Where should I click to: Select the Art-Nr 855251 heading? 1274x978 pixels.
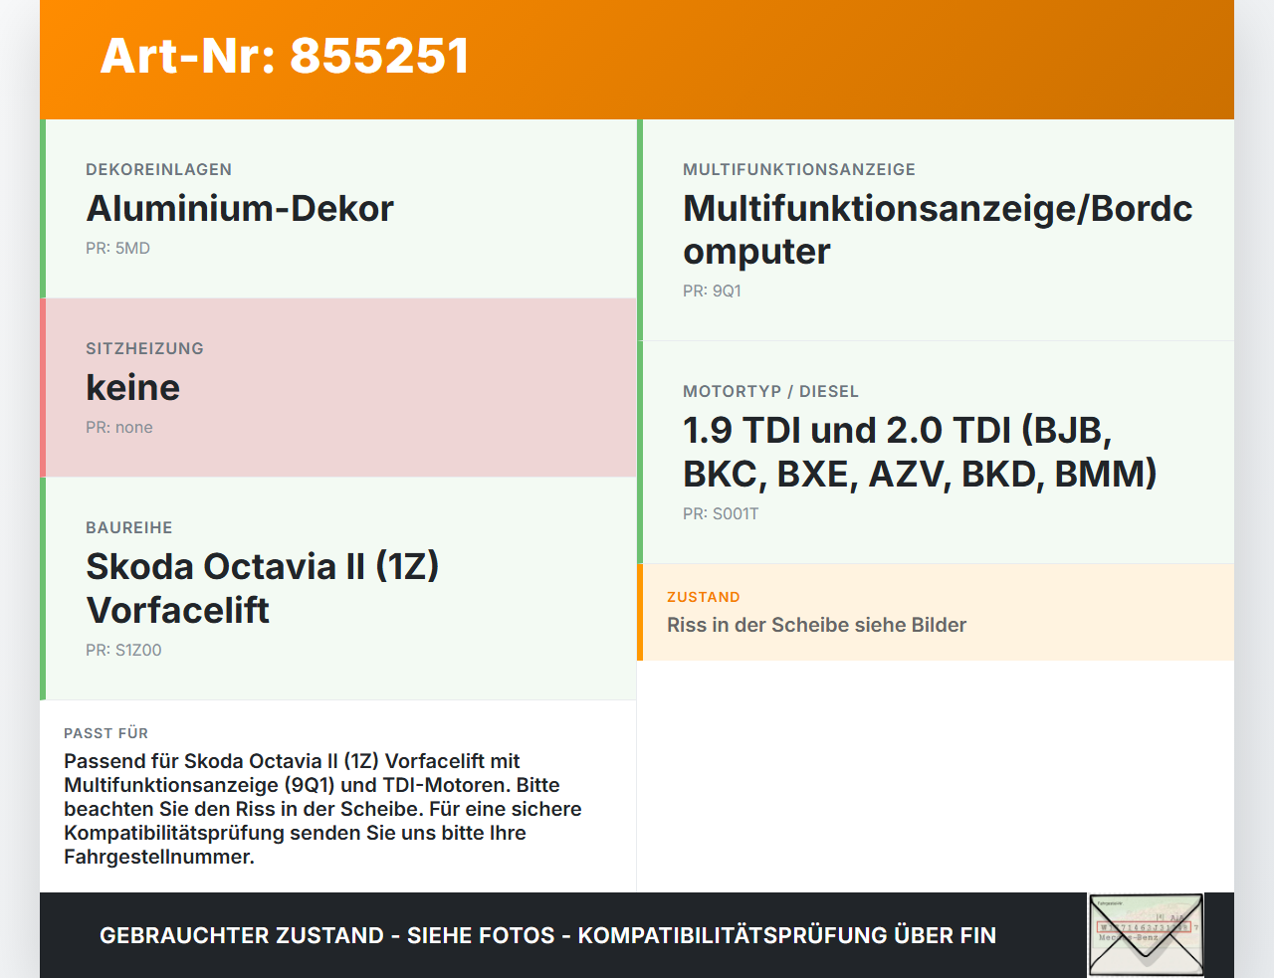click(285, 56)
